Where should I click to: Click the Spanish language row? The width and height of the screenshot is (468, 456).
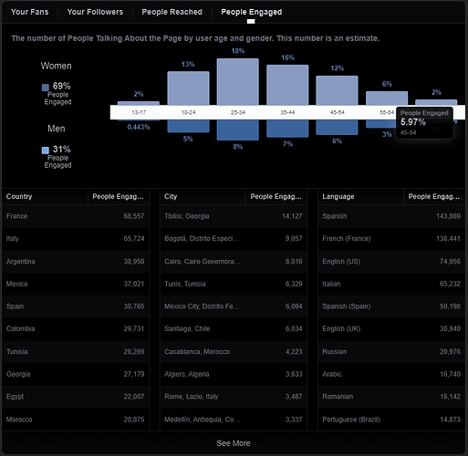click(x=391, y=216)
